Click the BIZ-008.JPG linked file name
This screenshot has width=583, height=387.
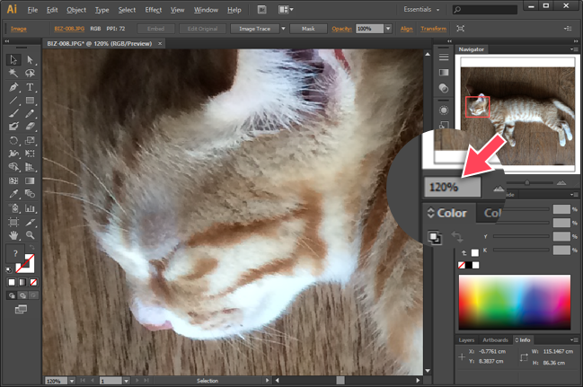[x=69, y=29]
